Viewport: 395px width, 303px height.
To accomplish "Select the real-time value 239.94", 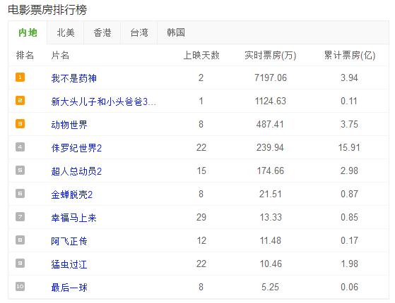I will (270, 147).
